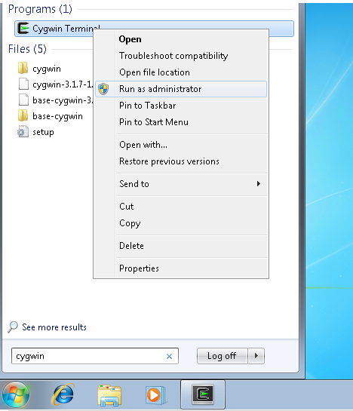Select Restore previous versions
Viewport: 353px width, 411px height.
[x=181, y=161]
